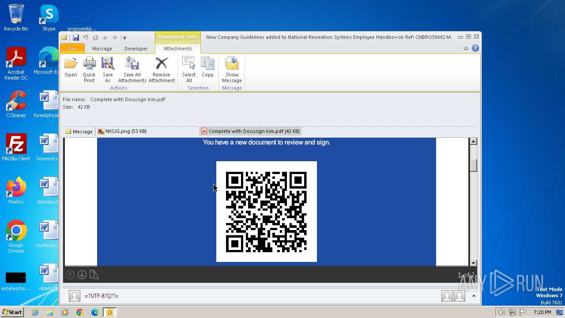Click Redo in the quick access toolbar
This screenshot has width=565, height=318.
pyautogui.click(x=95, y=38)
